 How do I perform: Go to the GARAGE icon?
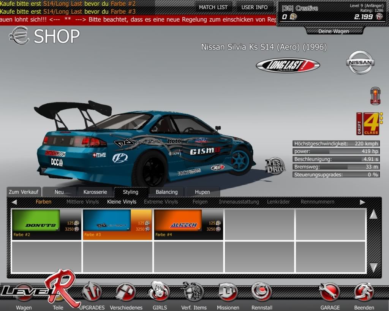pos(329,292)
